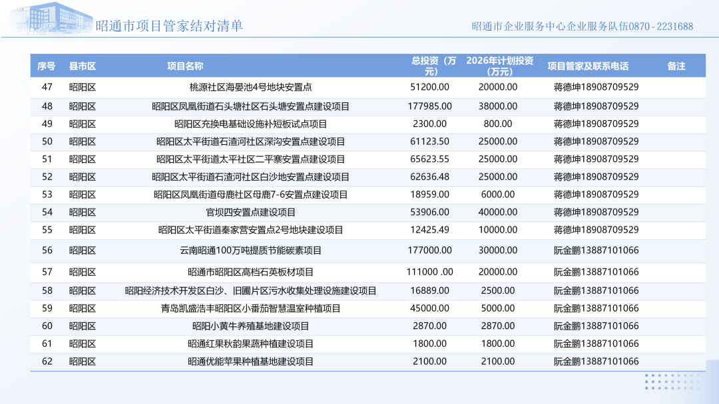Click contact 阮金鹏13887101066 in row 56
The image size is (719, 404).
[596, 251]
